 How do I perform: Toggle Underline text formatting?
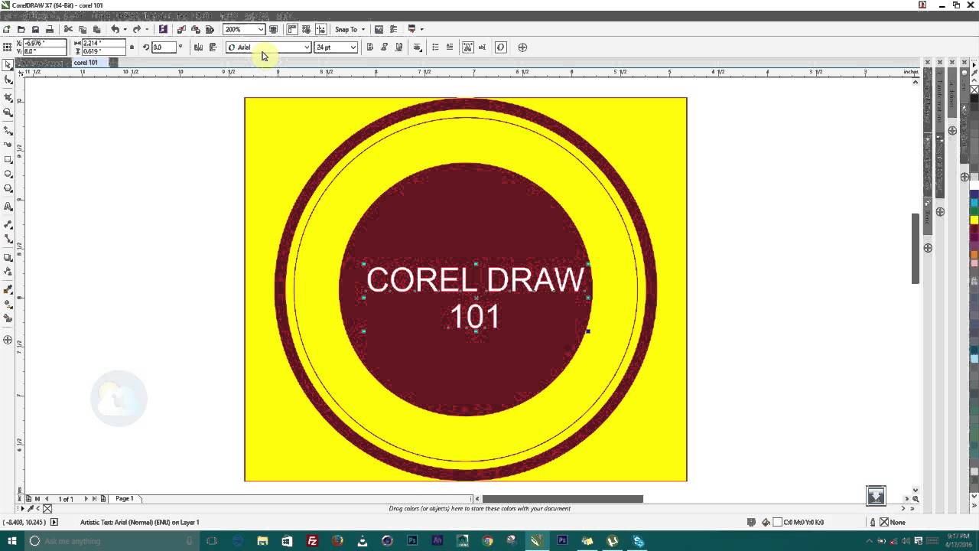[x=398, y=47]
